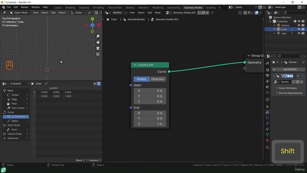Viewport: 307px width, 173px height.
Task: Adjust the End Y value field on Curve Line
Action: pyautogui.click(x=150, y=119)
